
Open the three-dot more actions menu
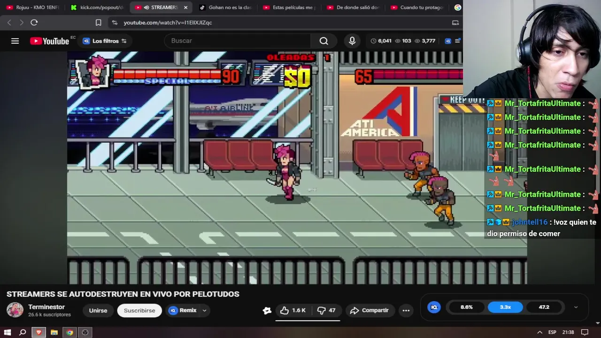[406, 310]
